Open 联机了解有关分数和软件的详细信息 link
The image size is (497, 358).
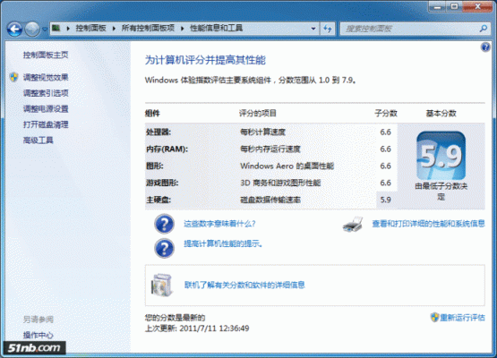[244, 285]
